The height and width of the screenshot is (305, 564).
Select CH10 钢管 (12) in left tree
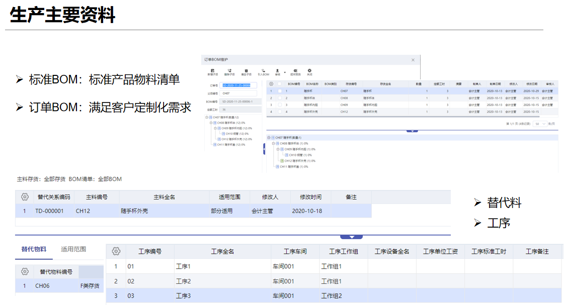click(x=237, y=134)
